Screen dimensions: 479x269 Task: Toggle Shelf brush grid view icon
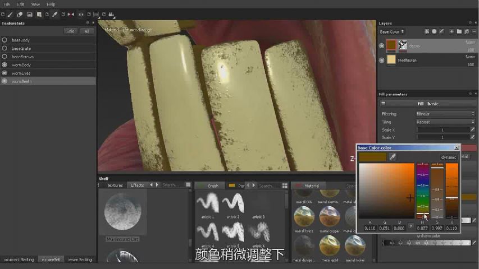coord(285,185)
